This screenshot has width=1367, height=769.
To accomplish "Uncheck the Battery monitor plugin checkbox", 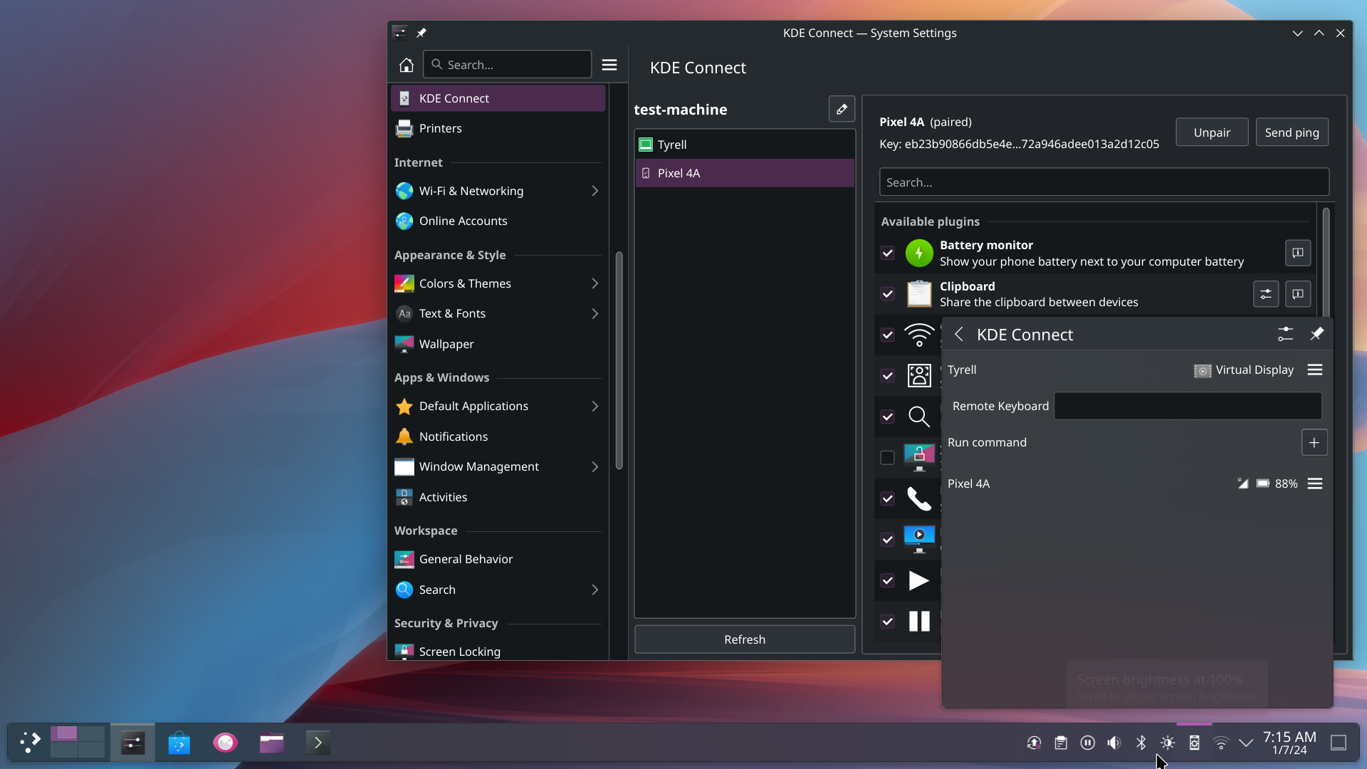I will click(887, 253).
